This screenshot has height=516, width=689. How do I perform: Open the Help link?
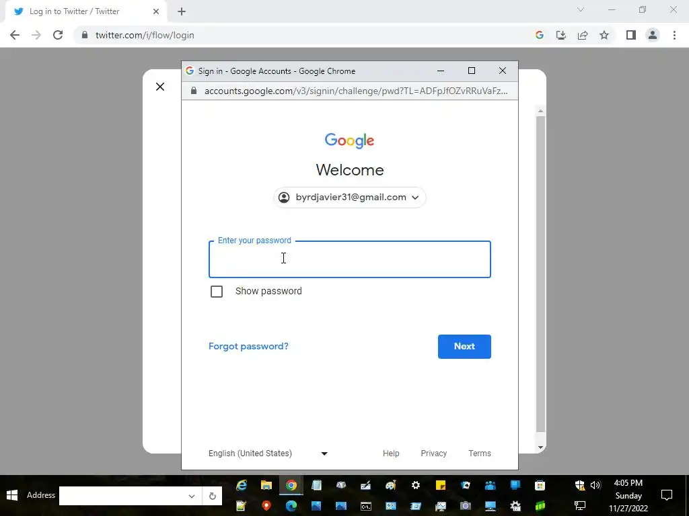pyautogui.click(x=391, y=454)
